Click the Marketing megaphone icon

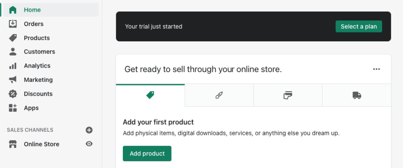click(13, 79)
